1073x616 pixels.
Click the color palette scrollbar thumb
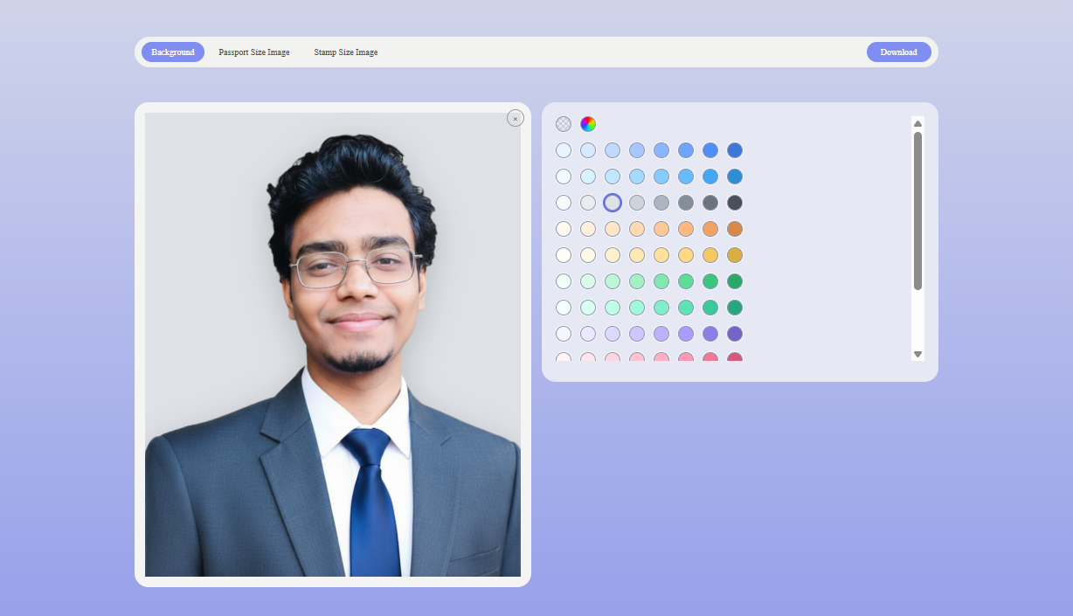(917, 210)
